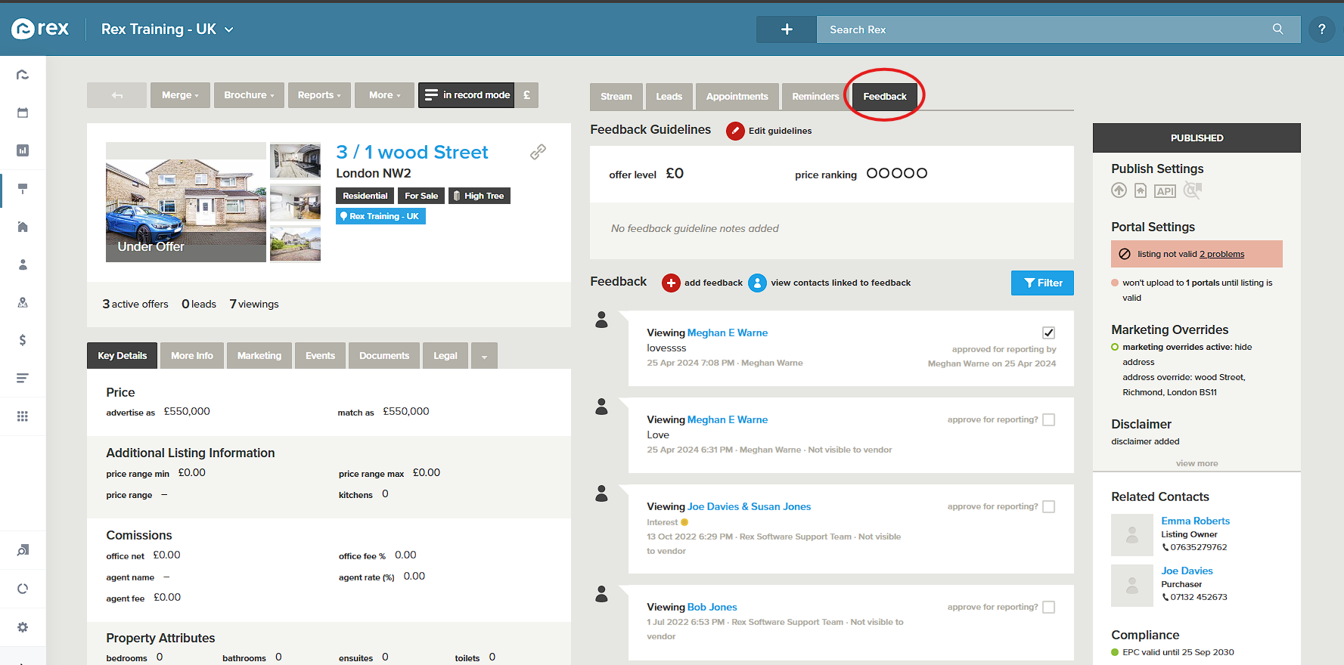Open Emma Roberts contact link
This screenshot has width=1344, height=665.
point(1195,521)
